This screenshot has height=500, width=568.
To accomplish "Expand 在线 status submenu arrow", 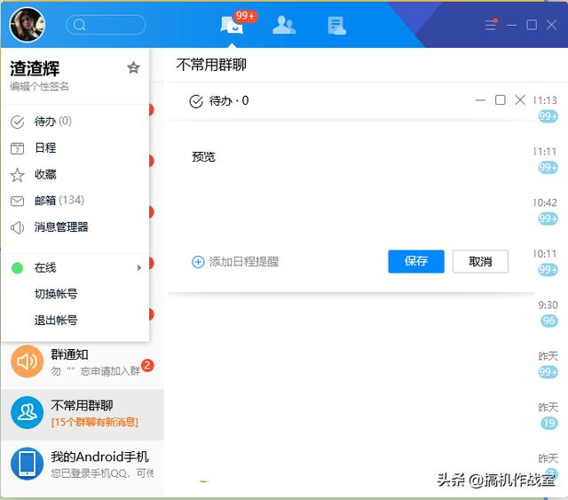I will point(139,267).
